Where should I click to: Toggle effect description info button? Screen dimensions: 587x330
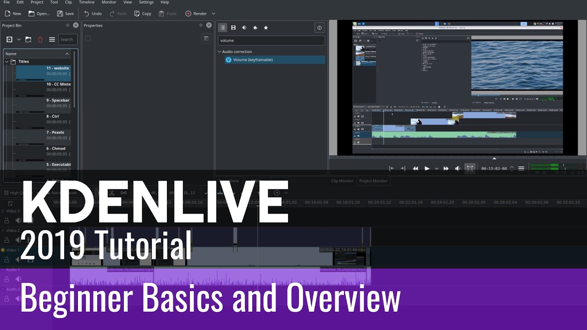tap(319, 27)
